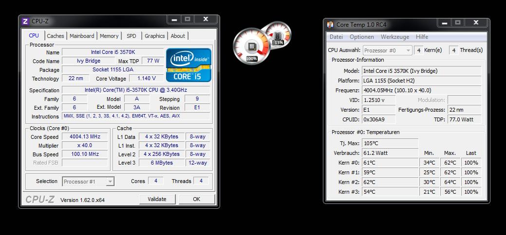
Task: Open the Datei menu in Core Temp
Action: coord(336,37)
